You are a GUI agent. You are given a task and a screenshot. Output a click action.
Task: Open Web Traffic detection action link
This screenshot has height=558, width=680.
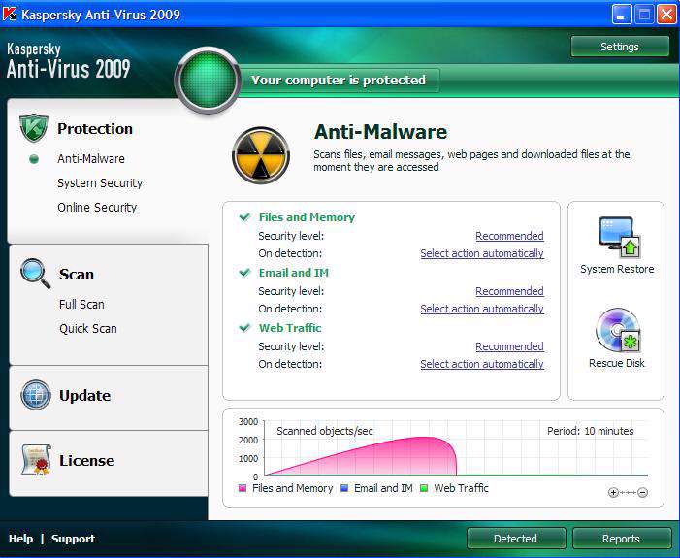click(x=482, y=364)
